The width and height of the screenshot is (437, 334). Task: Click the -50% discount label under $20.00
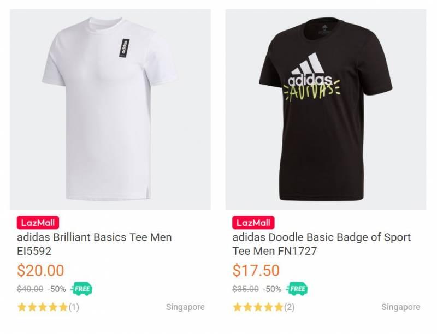click(x=57, y=289)
